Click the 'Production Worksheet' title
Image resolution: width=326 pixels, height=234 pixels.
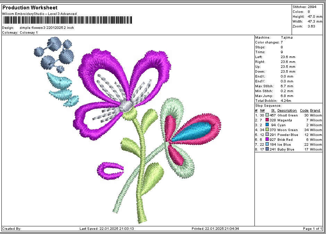pos(30,8)
